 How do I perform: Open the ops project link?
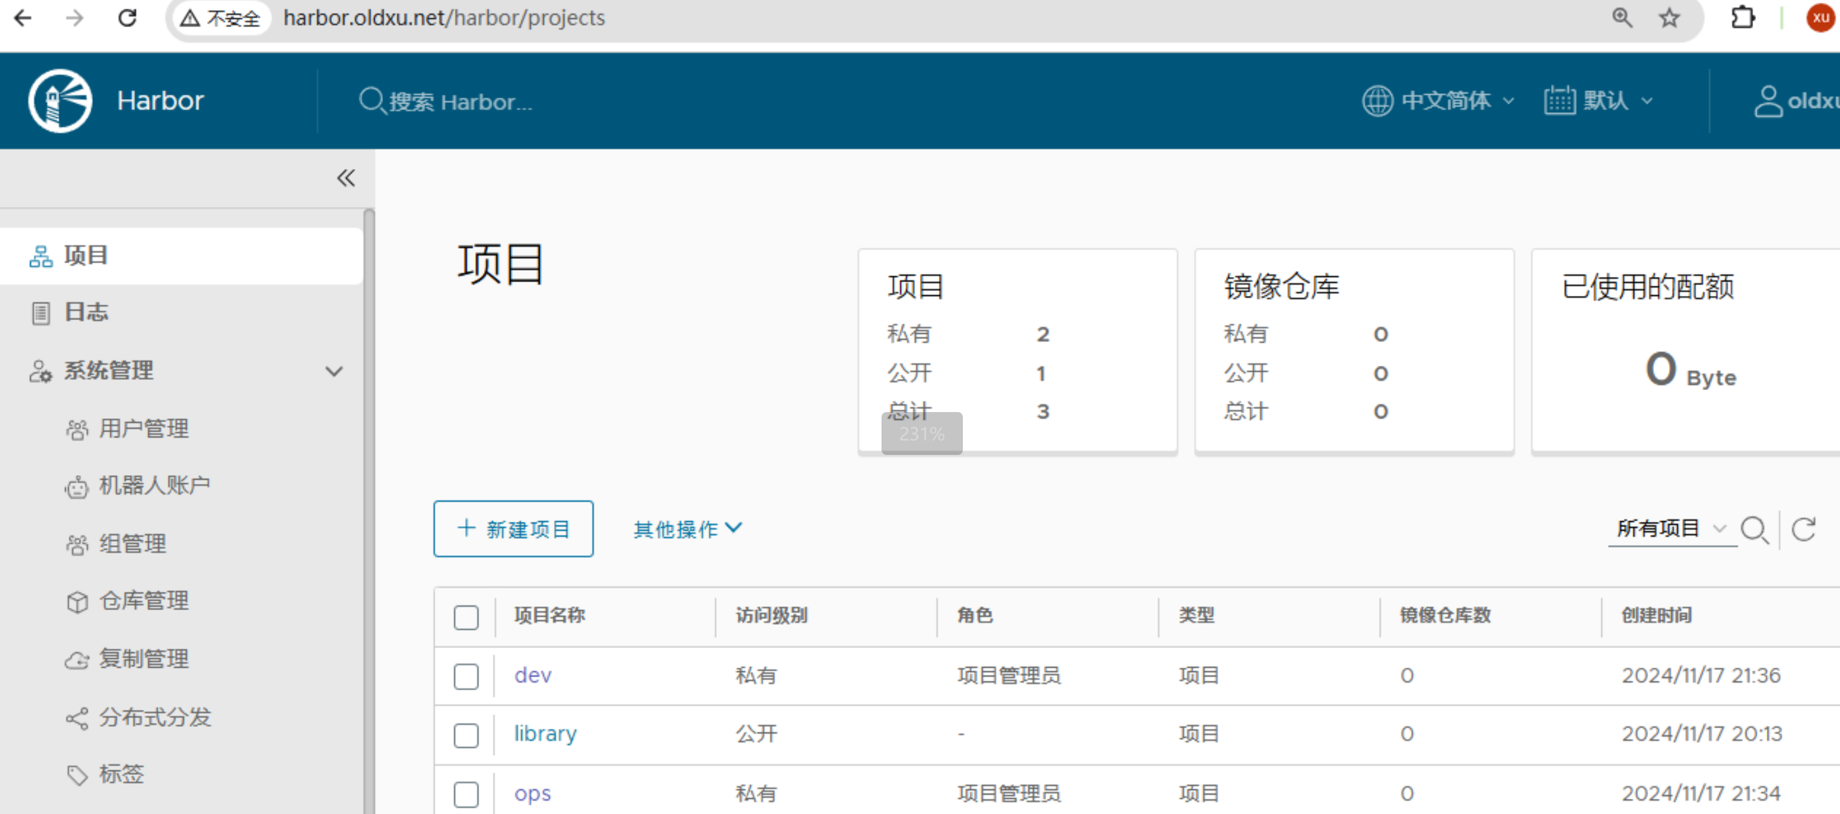tap(532, 793)
